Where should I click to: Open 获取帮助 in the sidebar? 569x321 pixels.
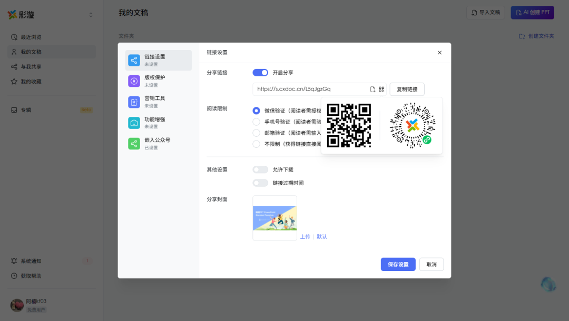[x=52, y=276]
